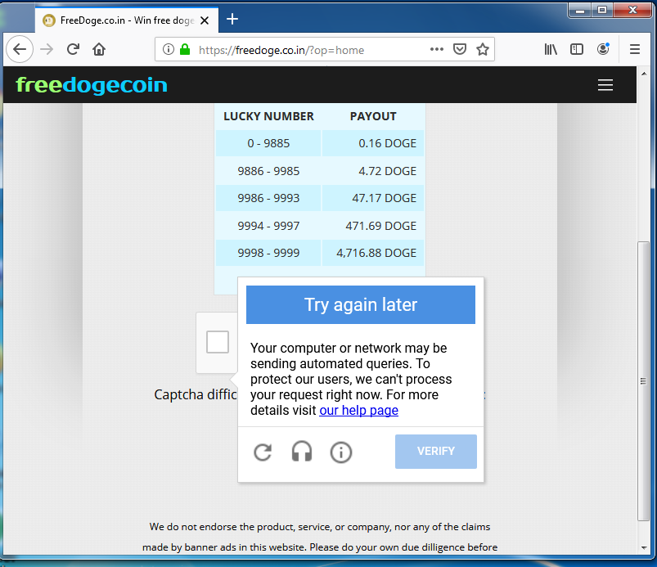Click the vertical scrollbar thumb

point(643,381)
